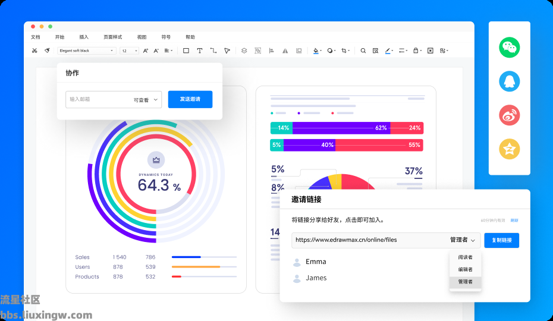Click the Shadow effect circle icon
The width and height of the screenshot is (553, 321).
click(x=330, y=51)
